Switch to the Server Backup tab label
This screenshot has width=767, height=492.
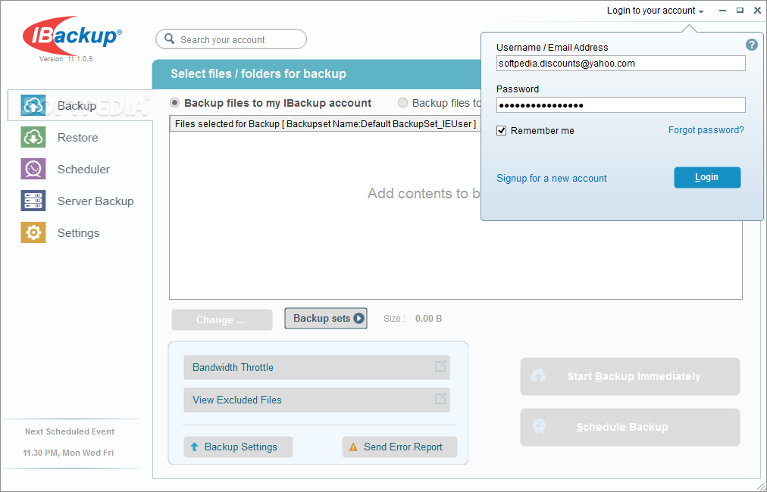95,201
